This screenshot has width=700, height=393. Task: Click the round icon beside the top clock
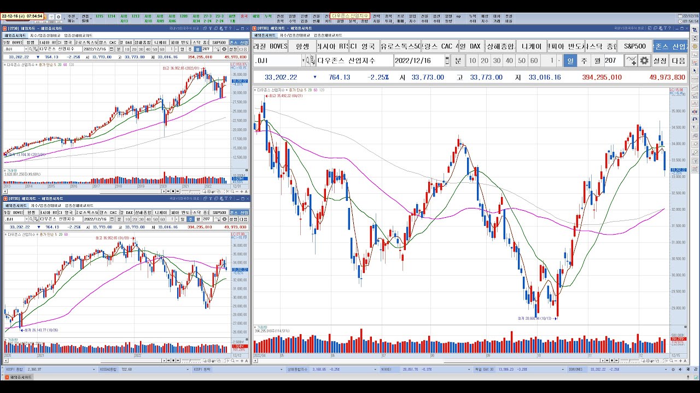coord(59,17)
